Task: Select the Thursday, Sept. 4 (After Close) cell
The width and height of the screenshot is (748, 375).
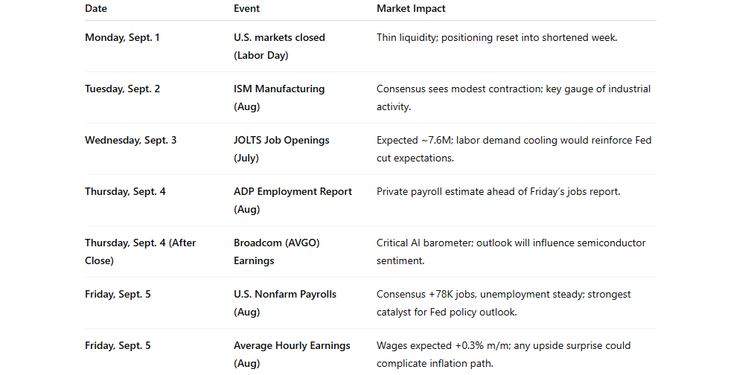Action: [140, 251]
